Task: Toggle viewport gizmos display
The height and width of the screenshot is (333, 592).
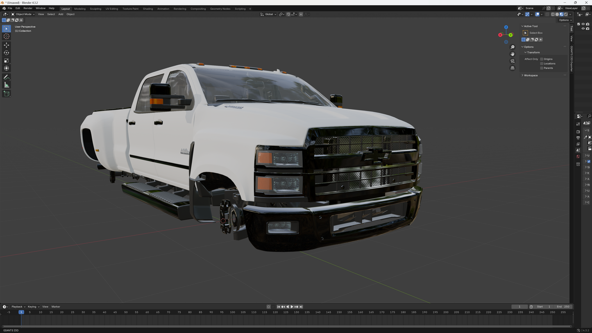Action: click(x=527, y=14)
